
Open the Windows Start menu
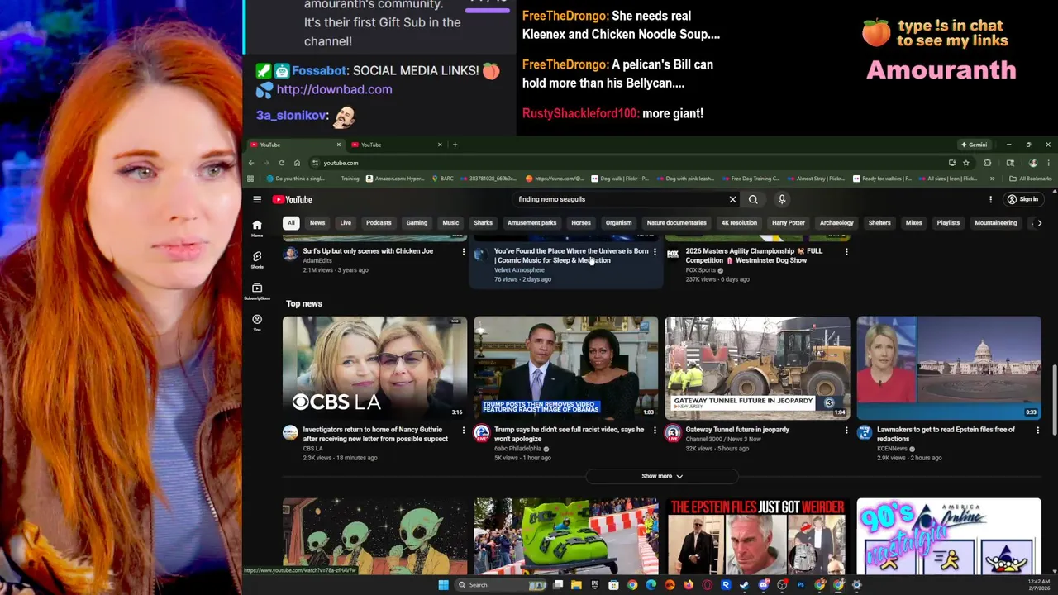443,585
